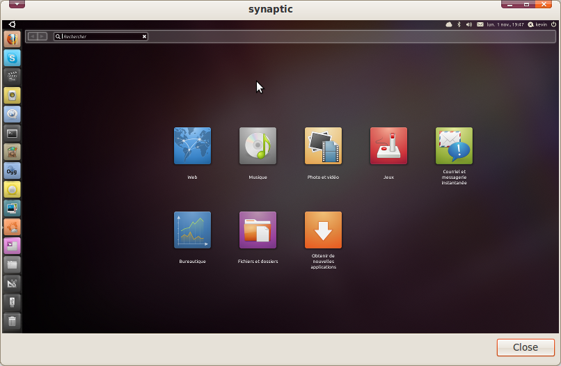
Task: Open the mail envelope indicator
Action: (x=480, y=24)
